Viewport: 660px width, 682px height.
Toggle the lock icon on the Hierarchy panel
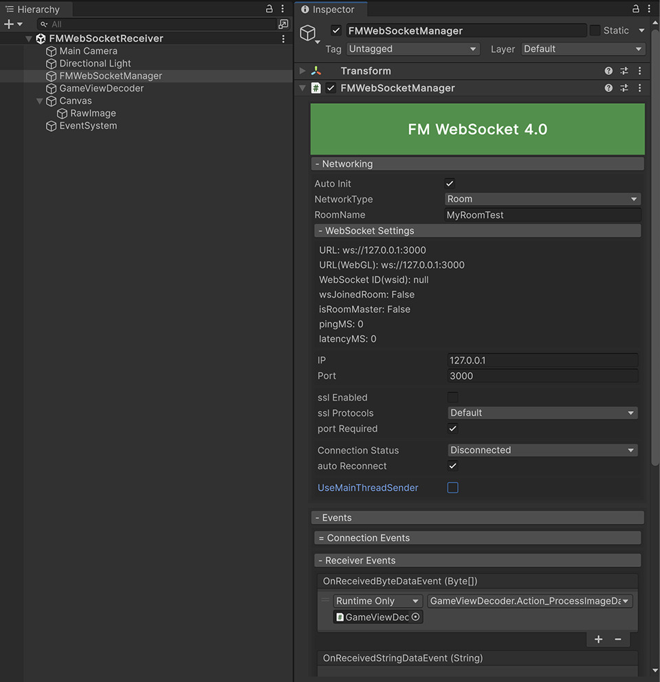[x=270, y=9]
